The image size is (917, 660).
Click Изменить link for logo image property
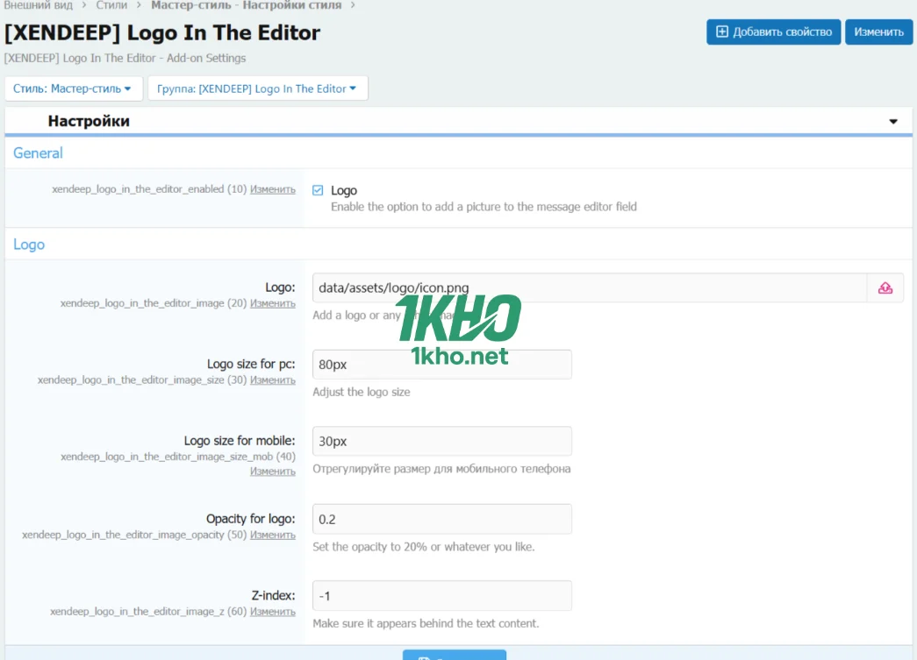tap(272, 303)
